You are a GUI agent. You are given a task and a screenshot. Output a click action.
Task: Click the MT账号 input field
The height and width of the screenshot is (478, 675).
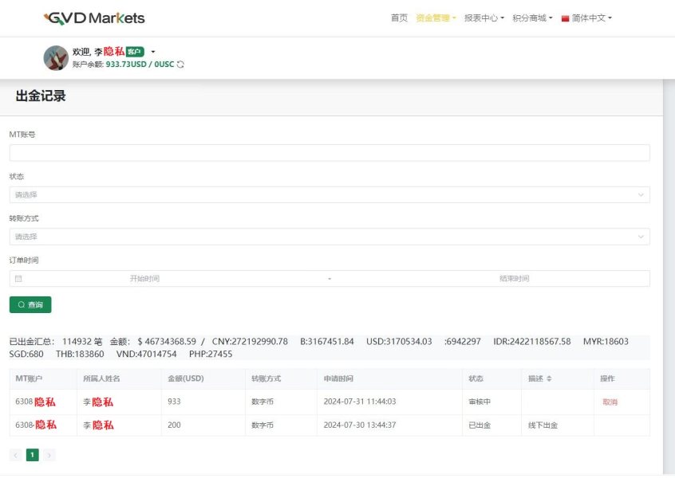329,153
